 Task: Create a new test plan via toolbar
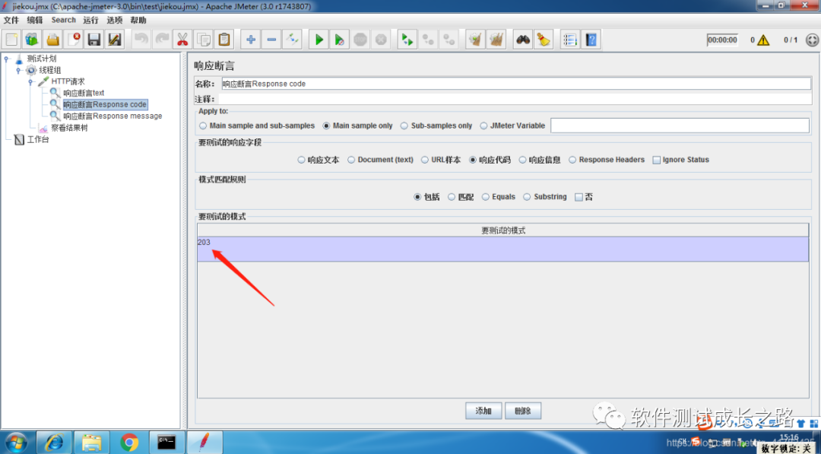pos(12,40)
